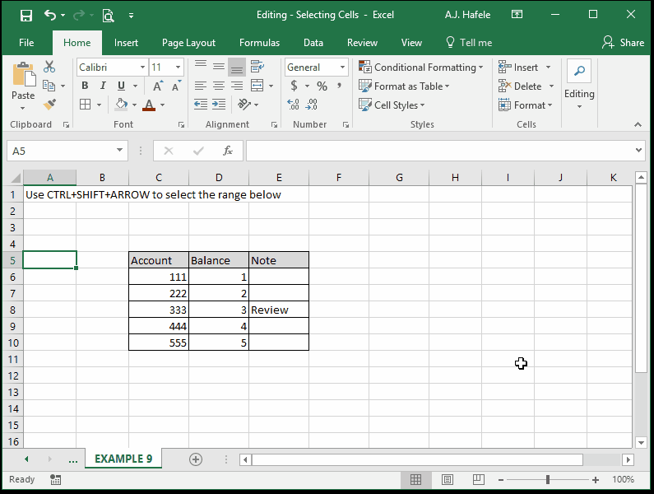Toggle bottom align
Viewport: 654px width, 494px height.
click(x=237, y=67)
